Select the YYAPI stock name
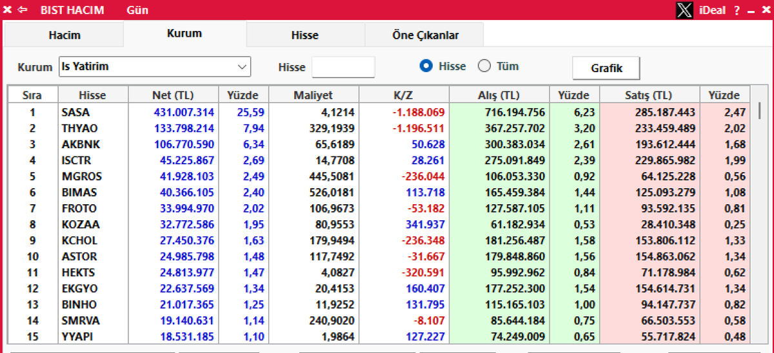Image resolution: width=774 pixels, height=353 pixels. [79, 336]
